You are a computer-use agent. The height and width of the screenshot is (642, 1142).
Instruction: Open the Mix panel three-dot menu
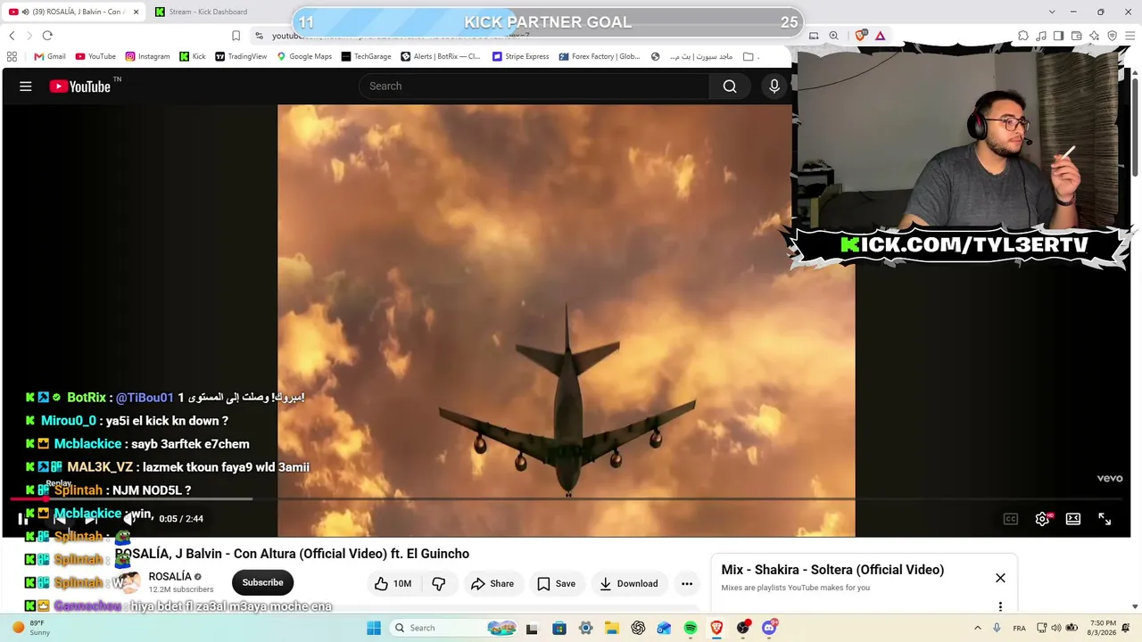(1000, 606)
